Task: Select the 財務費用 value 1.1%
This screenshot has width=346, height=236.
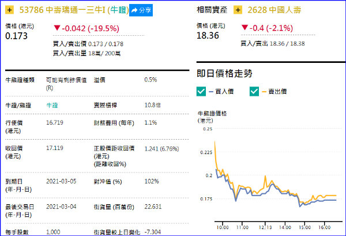Action: tap(151, 122)
